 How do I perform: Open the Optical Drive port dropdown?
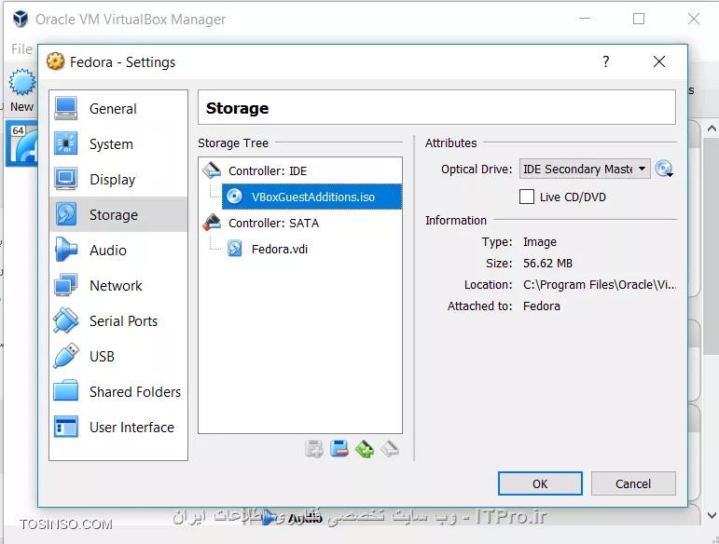click(x=585, y=169)
